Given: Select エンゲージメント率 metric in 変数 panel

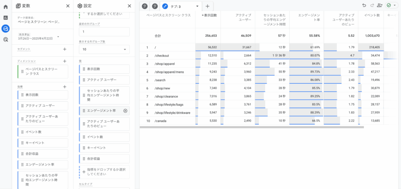Looking at the screenshot, I should click(x=43, y=165).
